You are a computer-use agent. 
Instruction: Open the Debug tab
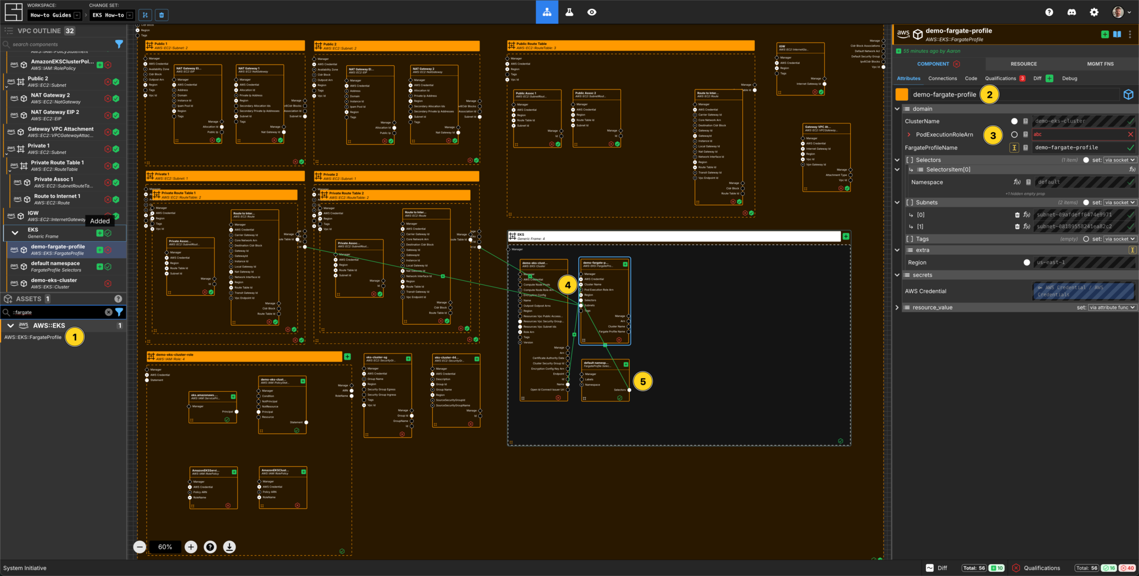pyautogui.click(x=1070, y=78)
